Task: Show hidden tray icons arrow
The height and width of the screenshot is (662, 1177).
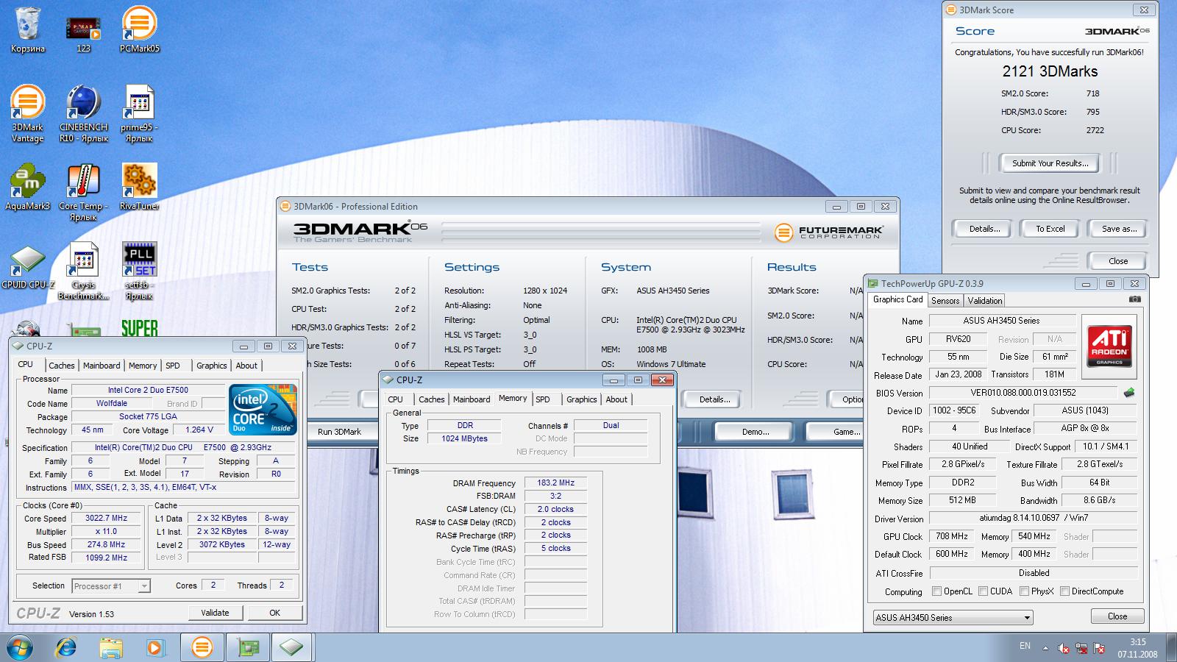Action: coord(1045,648)
